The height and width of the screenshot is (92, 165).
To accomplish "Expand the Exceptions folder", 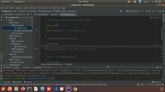I will click(x=9, y=36).
